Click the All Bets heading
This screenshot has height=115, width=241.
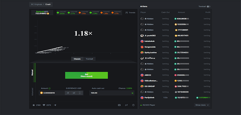[x=143, y=6]
